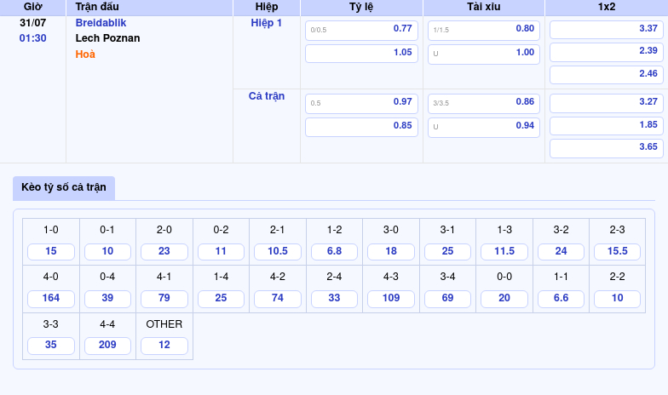Pick the 2-3 score odds 15.5
668x395 pixels.
pyautogui.click(x=618, y=251)
